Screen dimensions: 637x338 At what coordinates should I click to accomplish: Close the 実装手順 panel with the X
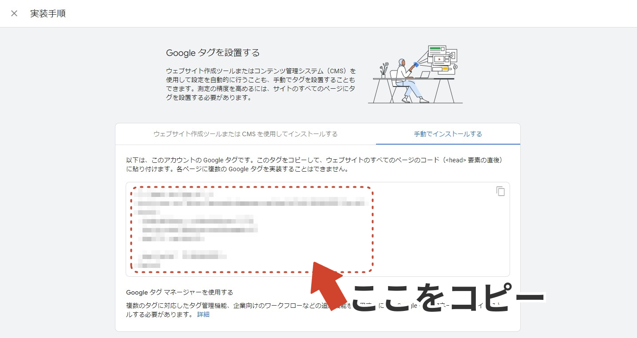[x=14, y=13]
